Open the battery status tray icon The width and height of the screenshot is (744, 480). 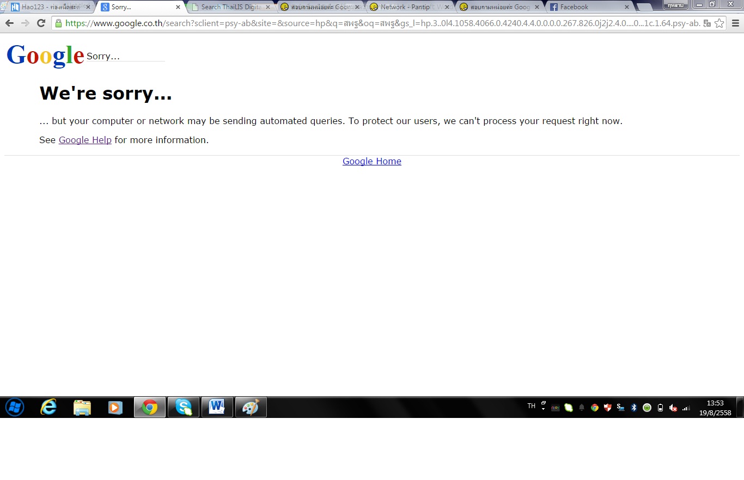point(660,408)
